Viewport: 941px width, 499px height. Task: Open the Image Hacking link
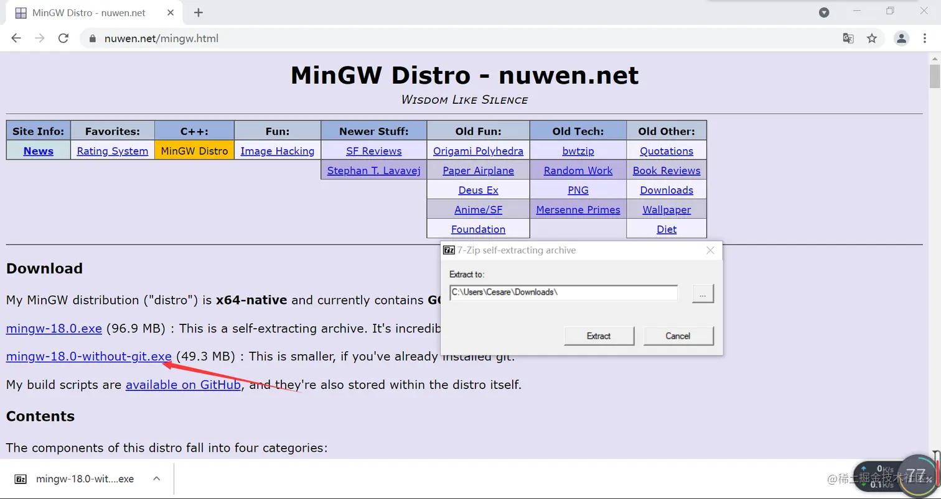tap(278, 151)
